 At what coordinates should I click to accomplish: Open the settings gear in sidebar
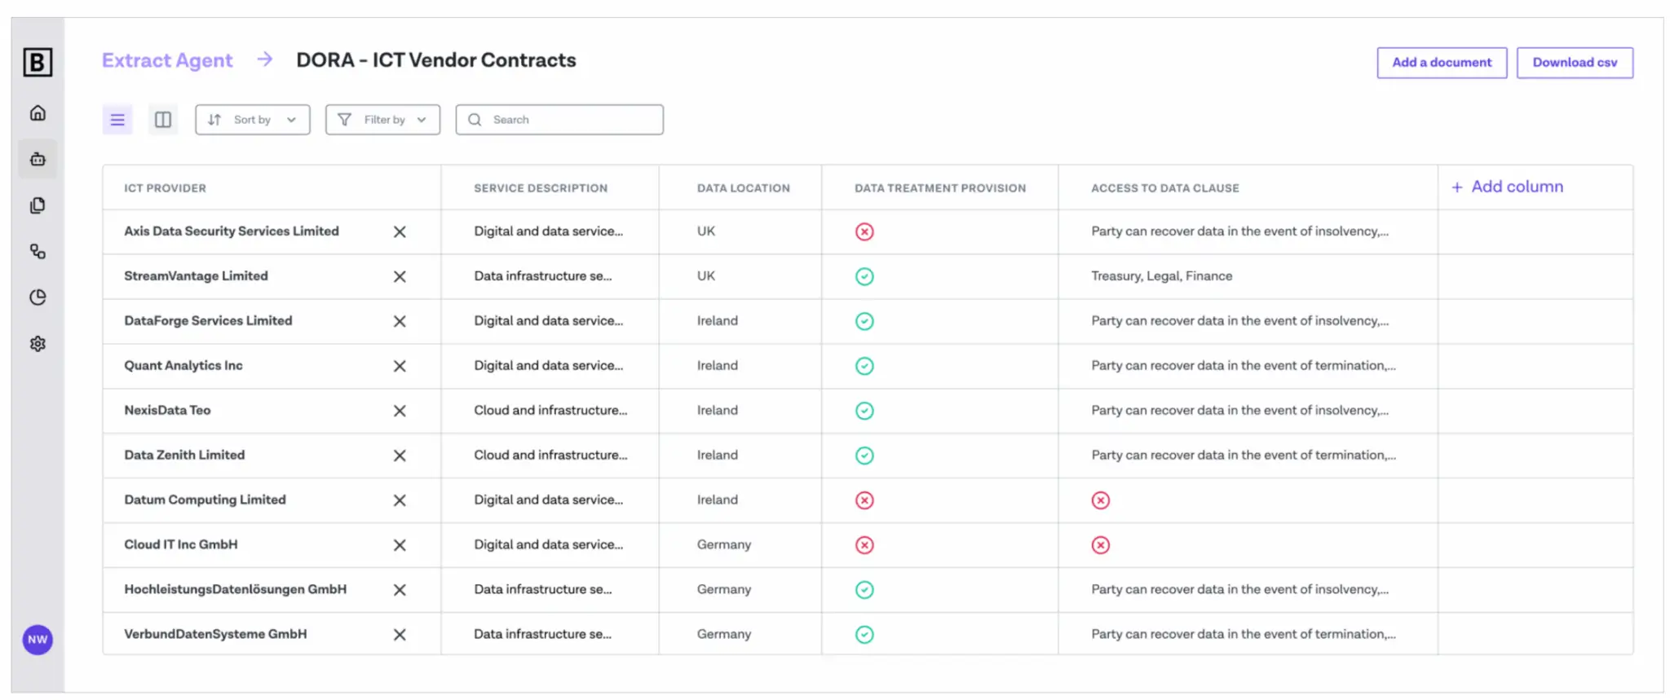pyautogui.click(x=38, y=344)
